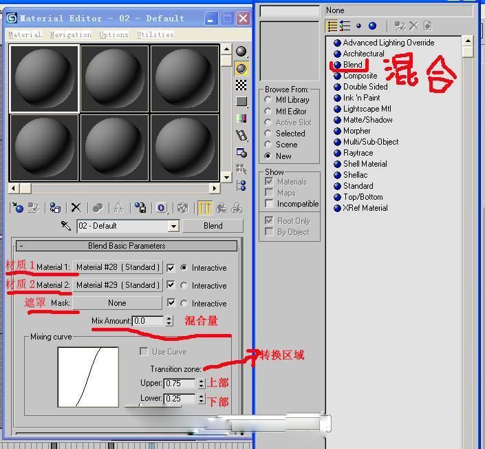Switch browser to View List icon
Viewport: 485px width, 449px height.
pos(332,25)
